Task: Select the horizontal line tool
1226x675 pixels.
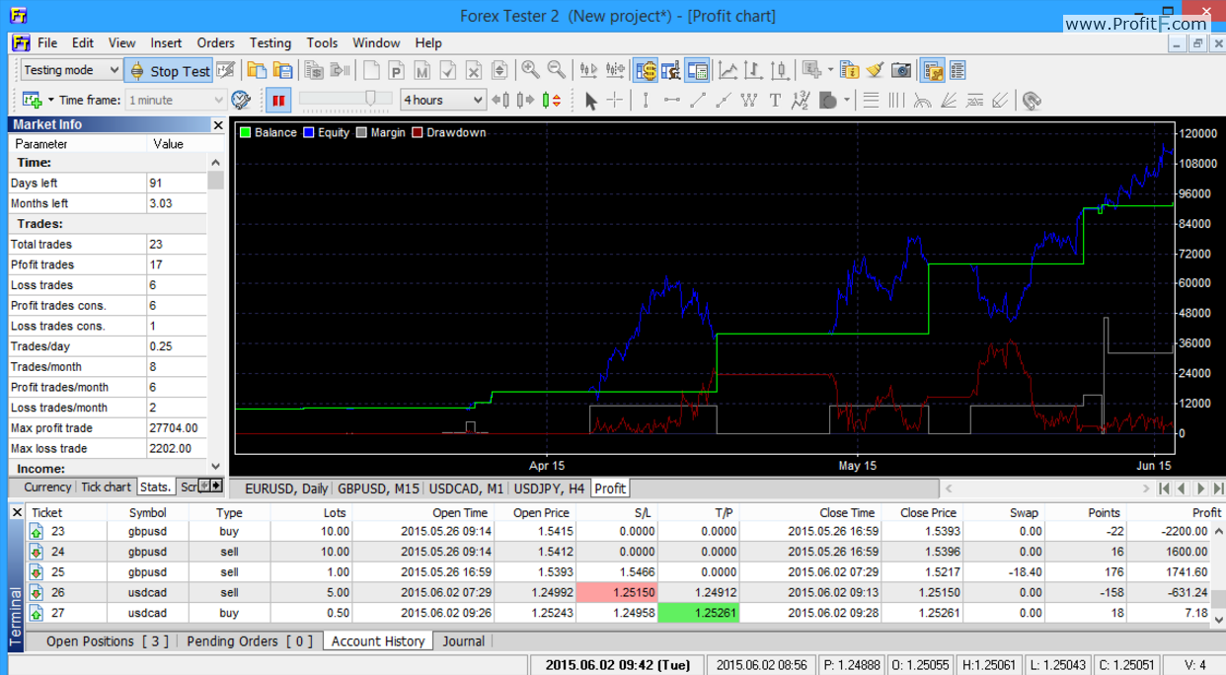Action: pyautogui.click(x=671, y=100)
